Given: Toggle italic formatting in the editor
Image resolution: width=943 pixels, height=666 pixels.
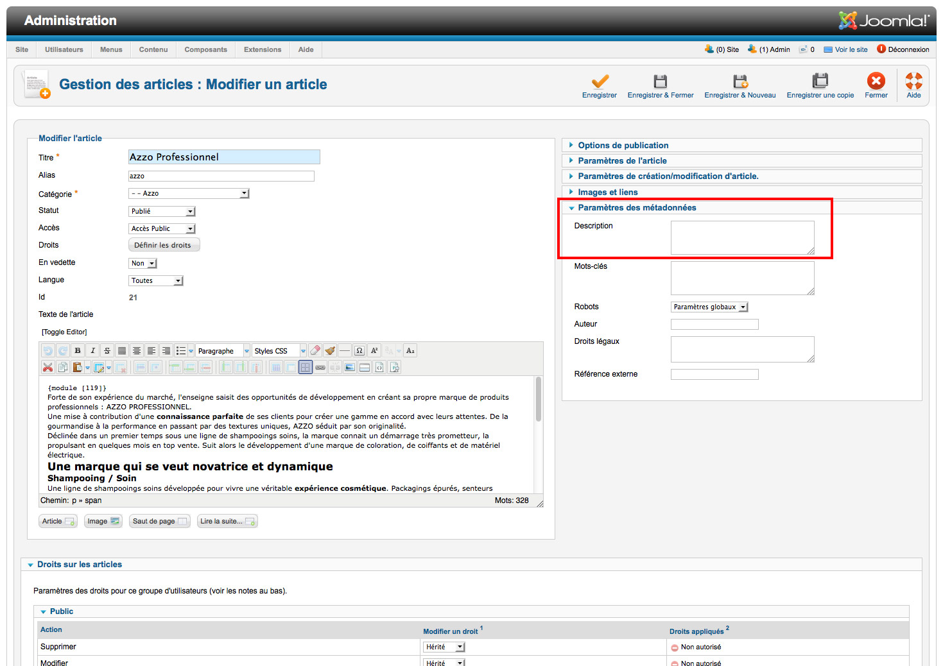Looking at the screenshot, I should 92,351.
